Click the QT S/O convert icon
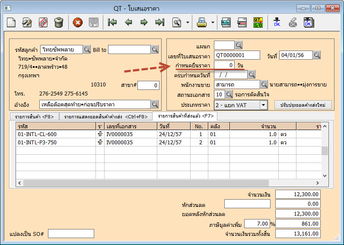This screenshot has width=344, height=245. [x=258, y=22]
